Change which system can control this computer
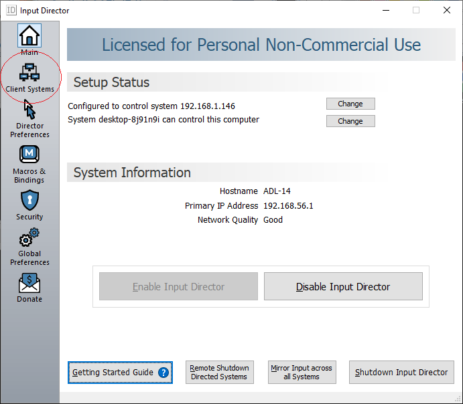Screen dimensions: 463x404 point(350,121)
